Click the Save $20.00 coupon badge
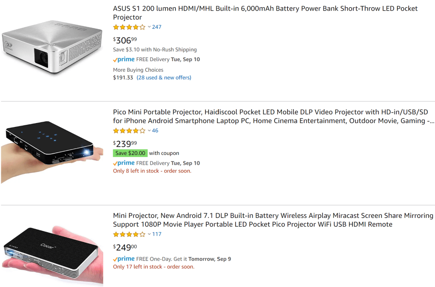The image size is (435, 287). [x=130, y=153]
